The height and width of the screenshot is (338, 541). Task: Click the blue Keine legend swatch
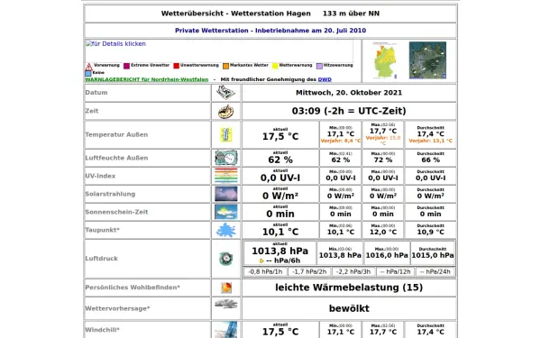click(x=88, y=73)
